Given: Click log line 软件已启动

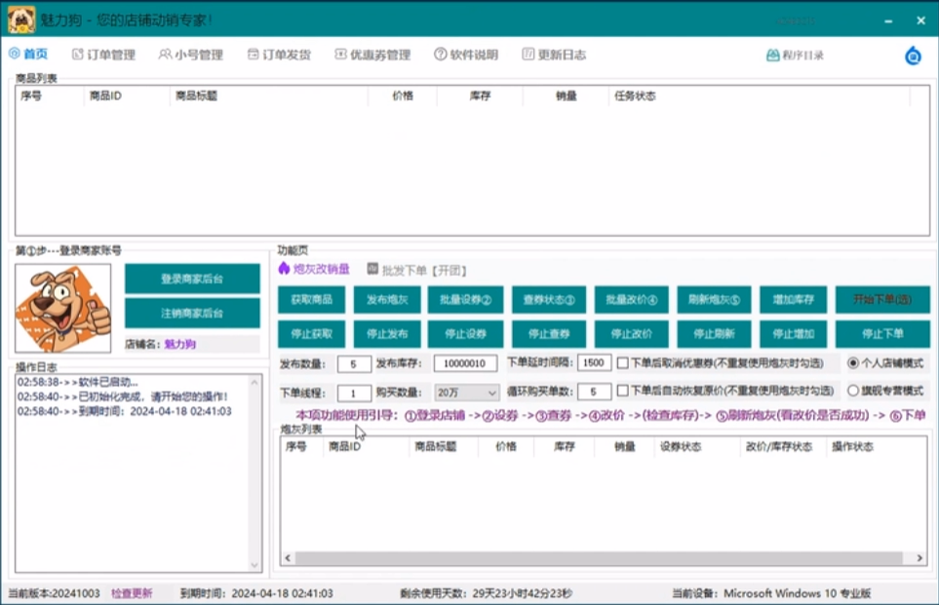Looking at the screenshot, I should click(x=78, y=382).
